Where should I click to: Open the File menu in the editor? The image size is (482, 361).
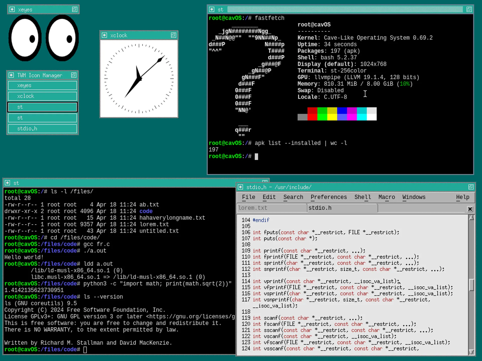[249, 197]
